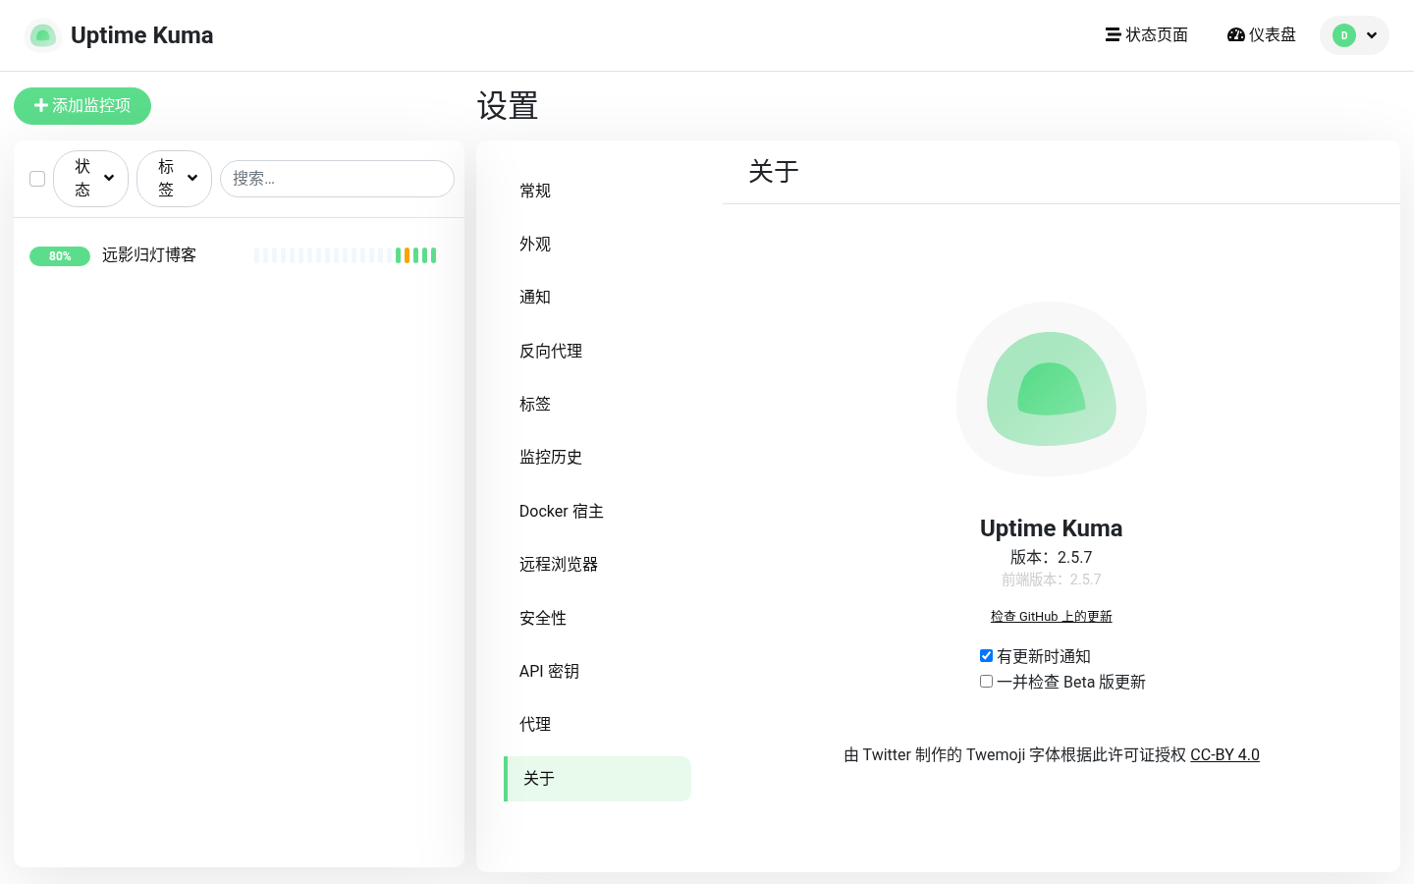Uncheck 有更新时通知 checkbox
The image size is (1414, 884).
pos(986,656)
